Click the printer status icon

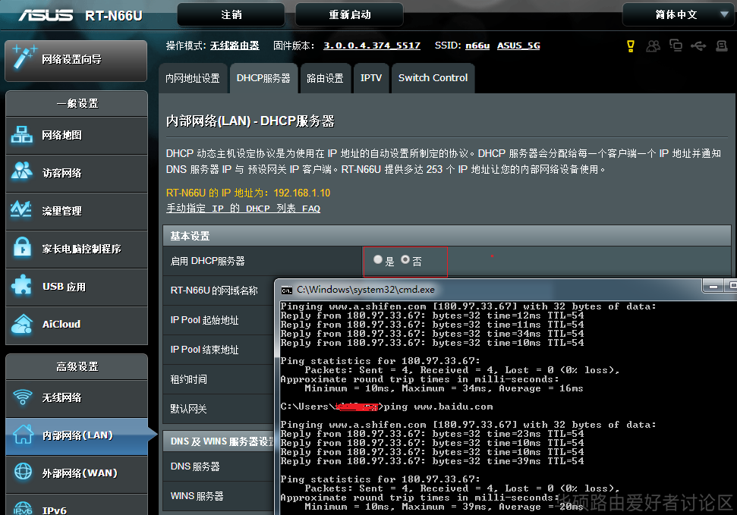[722, 46]
